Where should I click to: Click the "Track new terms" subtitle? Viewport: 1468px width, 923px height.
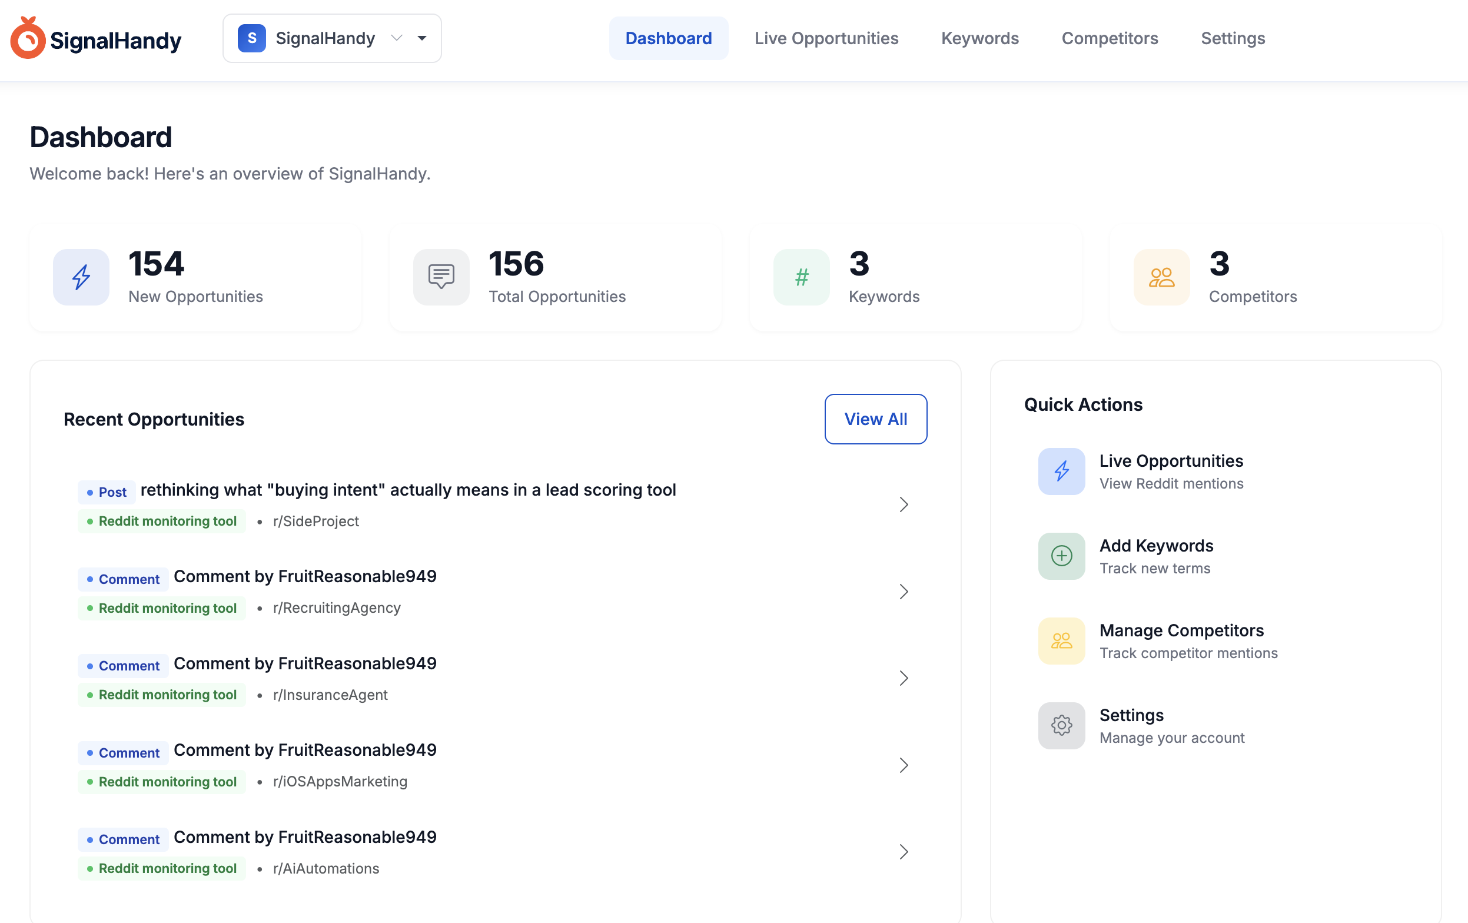(1155, 569)
